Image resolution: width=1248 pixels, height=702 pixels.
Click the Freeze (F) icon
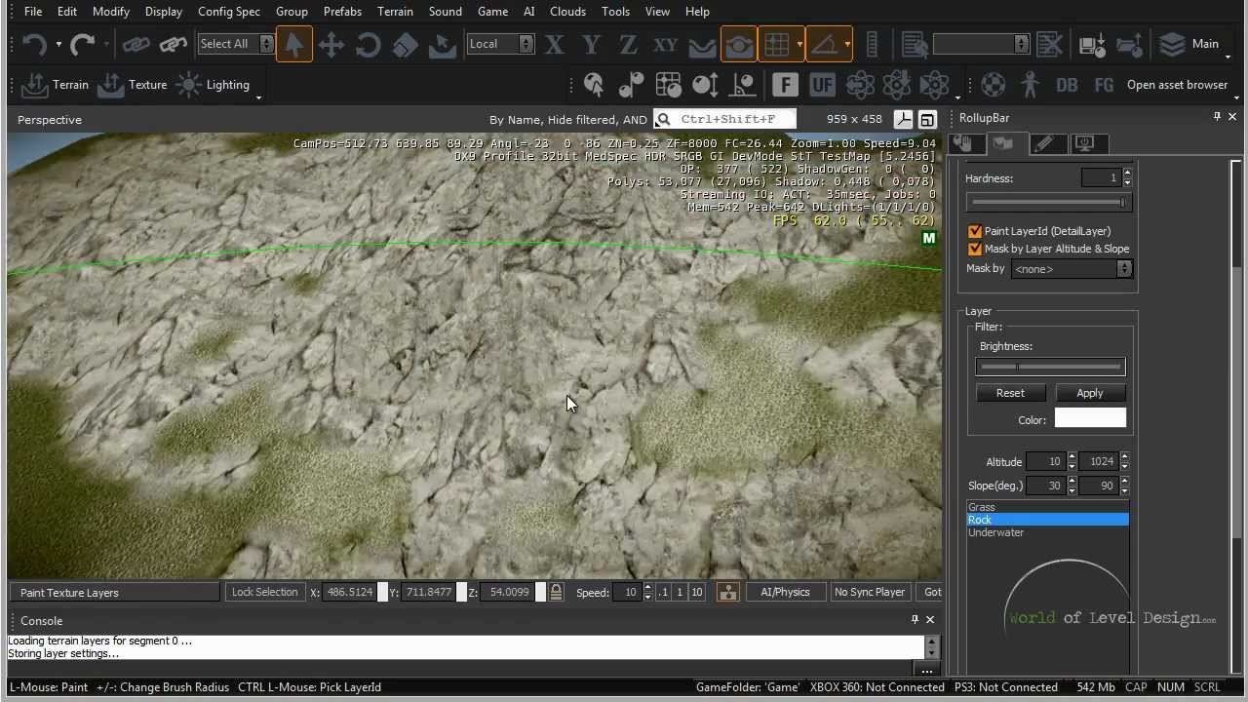point(785,85)
